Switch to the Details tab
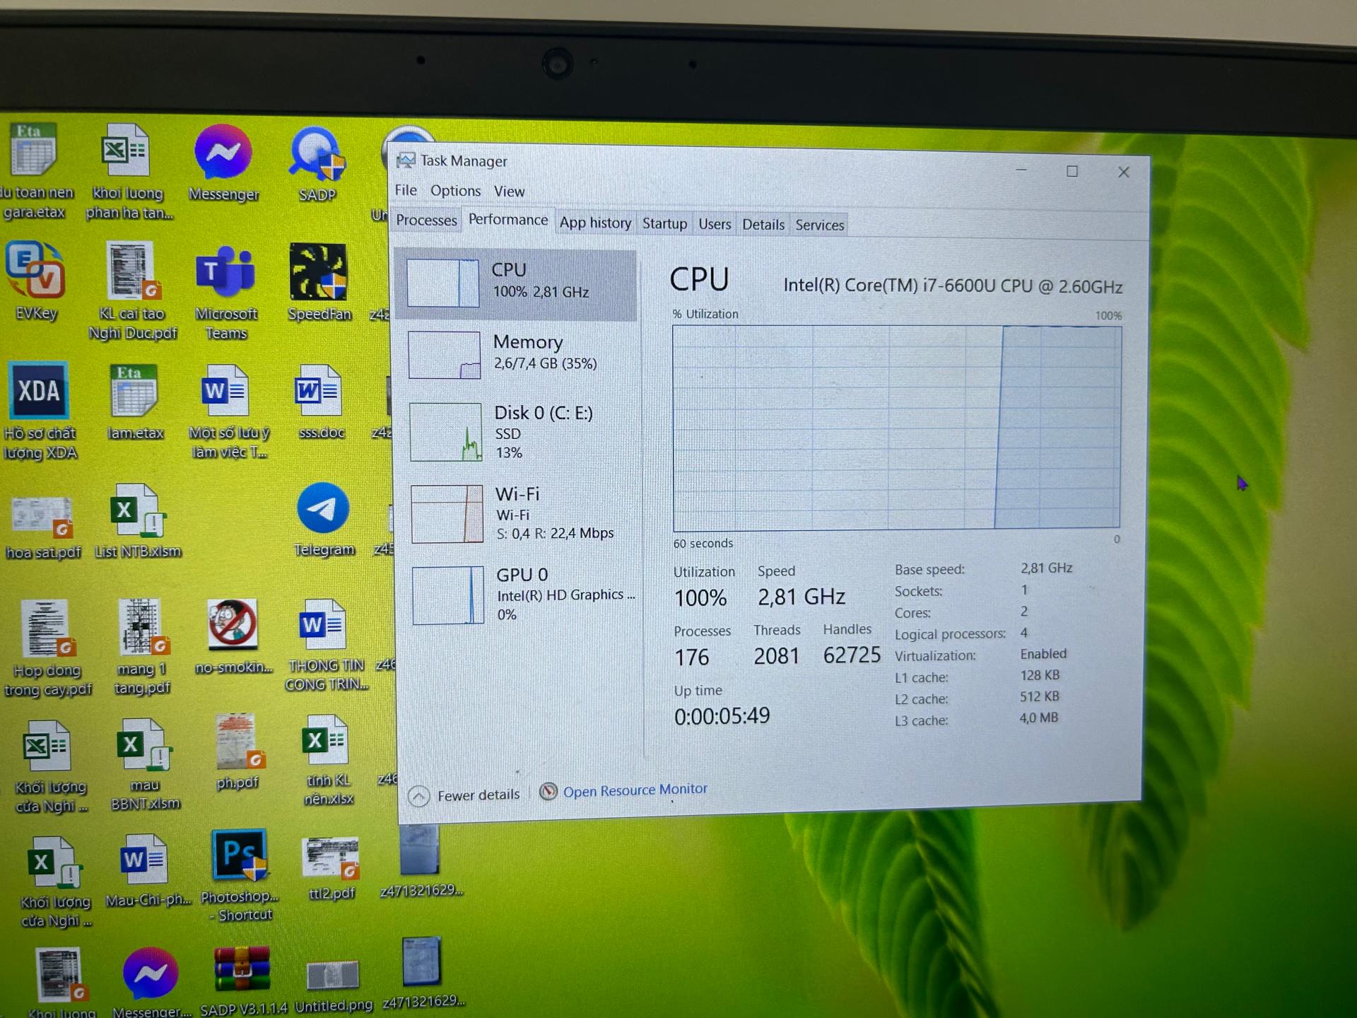 763,224
